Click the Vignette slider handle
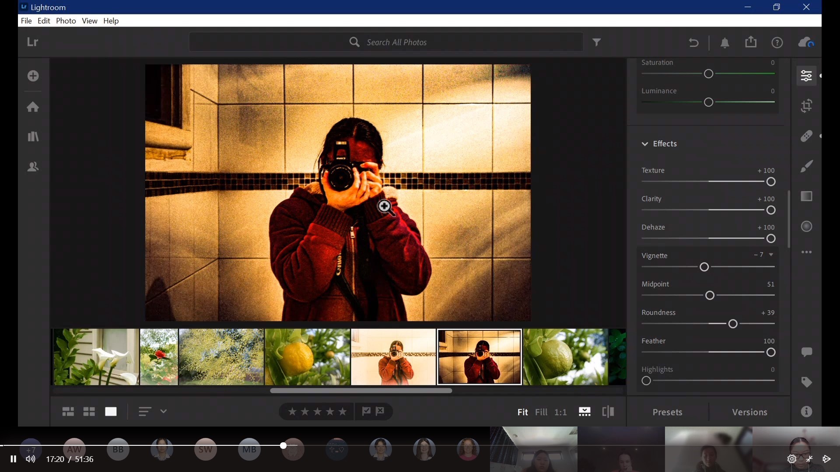This screenshot has width=840, height=472. [x=704, y=267]
